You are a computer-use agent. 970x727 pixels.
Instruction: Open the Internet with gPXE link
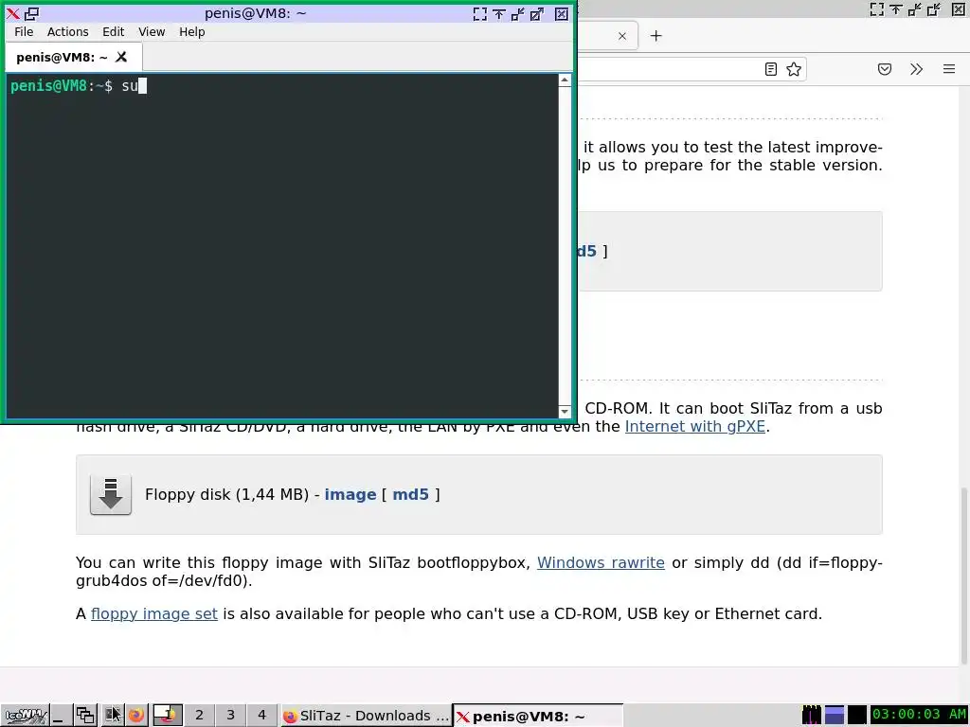[694, 427]
